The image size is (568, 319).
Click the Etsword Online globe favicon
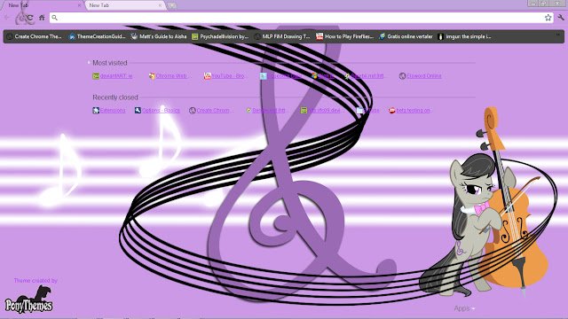click(x=402, y=76)
